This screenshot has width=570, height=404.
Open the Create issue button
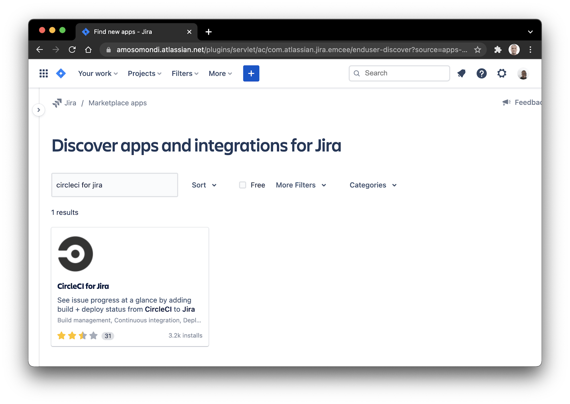[x=251, y=73]
